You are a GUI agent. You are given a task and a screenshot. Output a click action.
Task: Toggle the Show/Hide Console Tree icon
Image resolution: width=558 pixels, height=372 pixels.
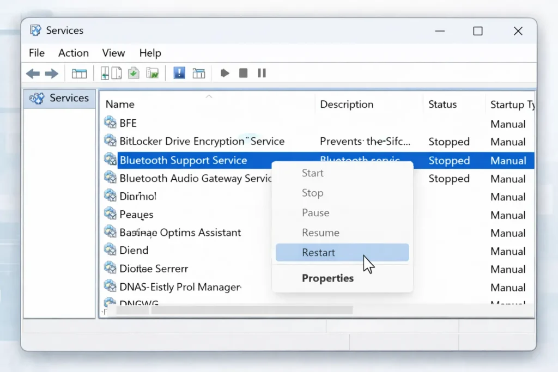pyautogui.click(x=79, y=72)
